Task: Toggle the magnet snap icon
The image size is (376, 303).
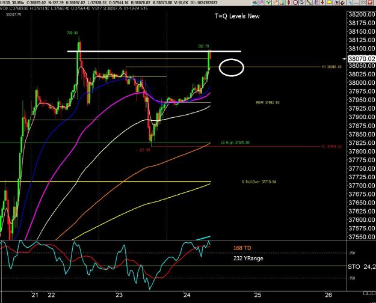Action: [343, 2]
